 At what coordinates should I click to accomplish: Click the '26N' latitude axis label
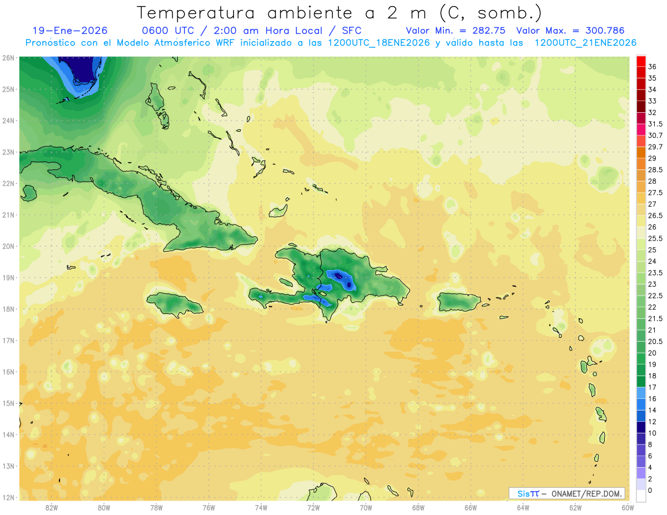(8, 58)
